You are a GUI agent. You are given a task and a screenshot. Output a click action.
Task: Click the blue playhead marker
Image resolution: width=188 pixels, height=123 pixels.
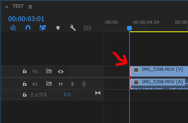(130, 28)
